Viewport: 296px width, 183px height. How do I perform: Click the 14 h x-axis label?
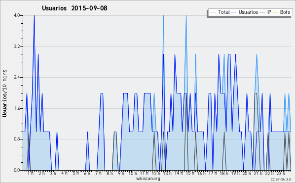179,173
